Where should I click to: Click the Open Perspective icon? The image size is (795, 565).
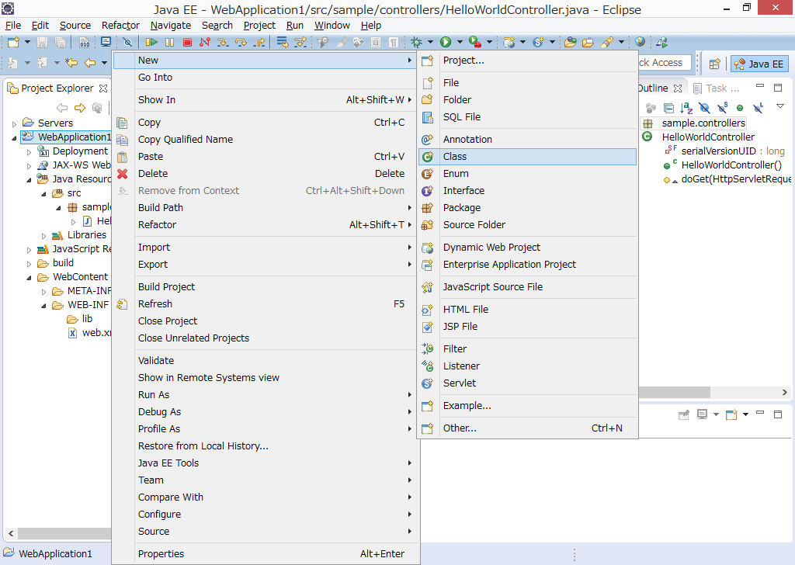[715, 64]
